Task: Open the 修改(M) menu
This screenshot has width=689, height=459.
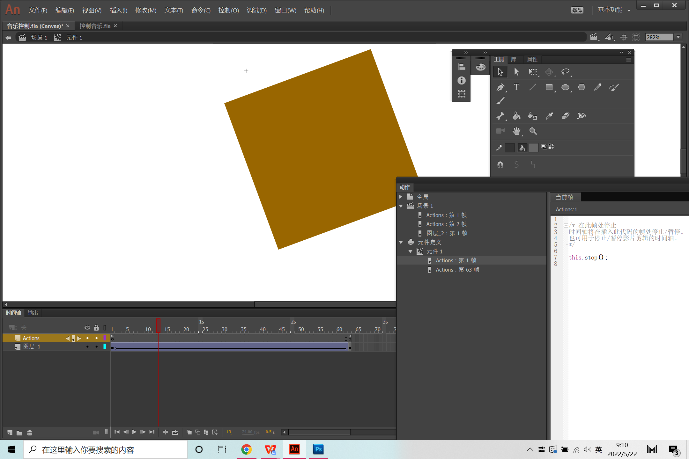Action: pos(145,10)
